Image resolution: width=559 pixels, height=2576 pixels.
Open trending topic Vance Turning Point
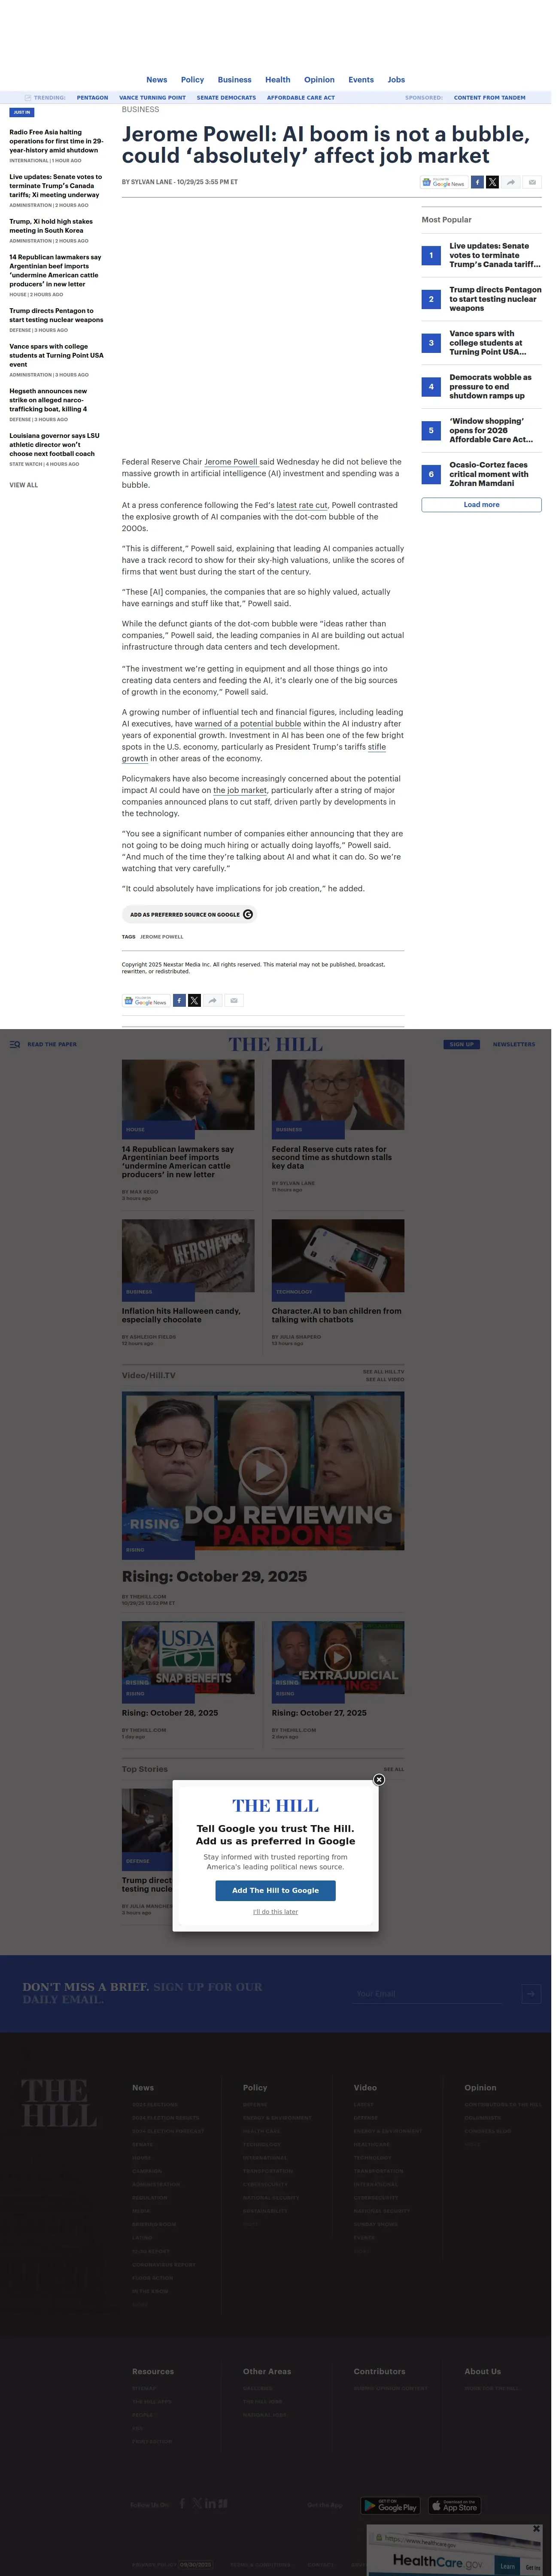point(152,98)
